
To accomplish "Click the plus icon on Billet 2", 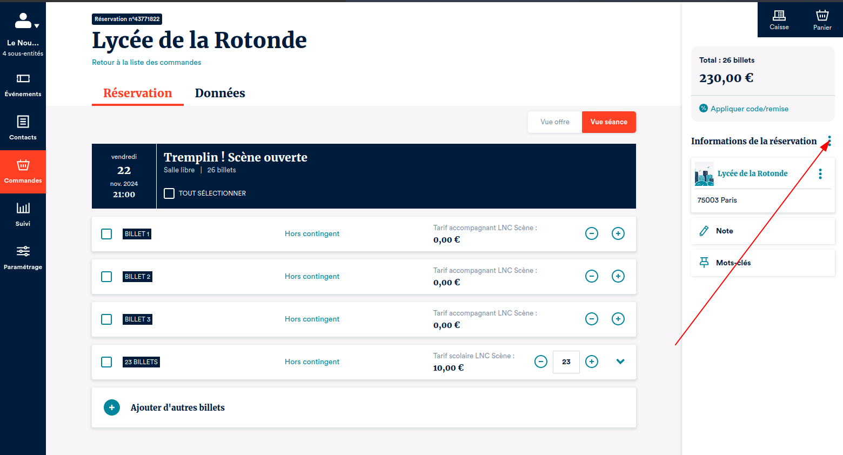I will coord(618,276).
